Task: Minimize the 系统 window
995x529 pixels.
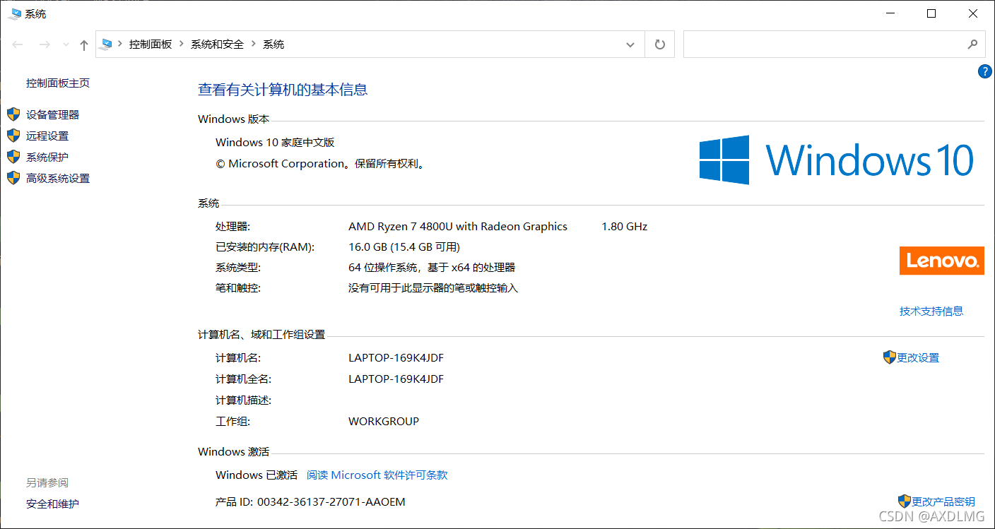Action: pyautogui.click(x=890, y=13)
